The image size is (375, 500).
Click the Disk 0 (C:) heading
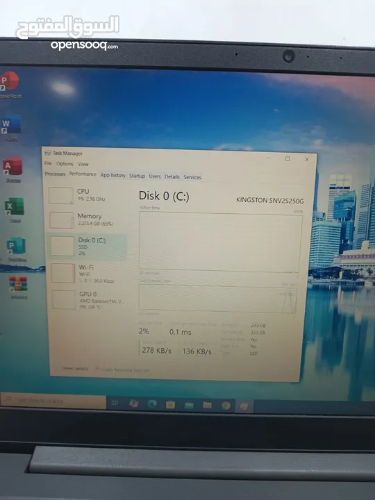[164, 196]
